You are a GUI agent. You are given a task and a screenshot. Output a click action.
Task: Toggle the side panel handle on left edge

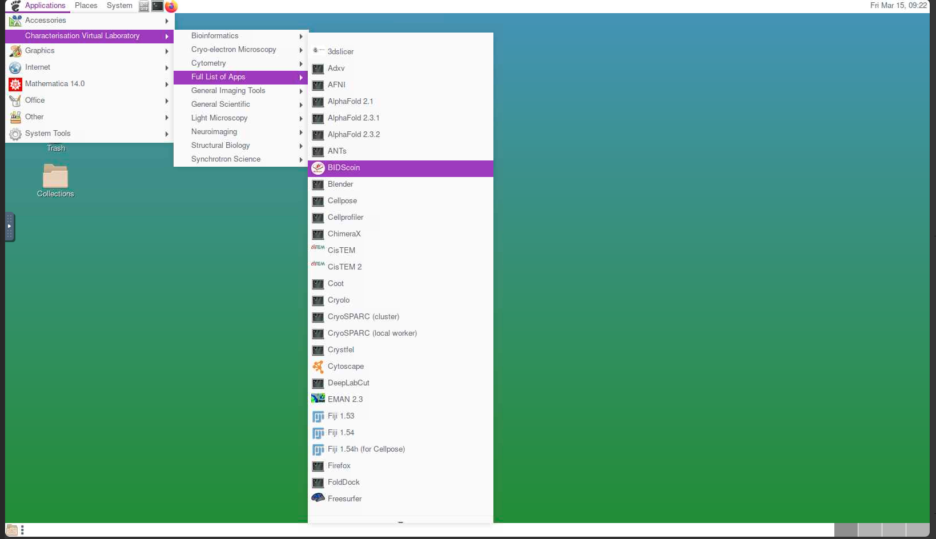pos(10,227)
